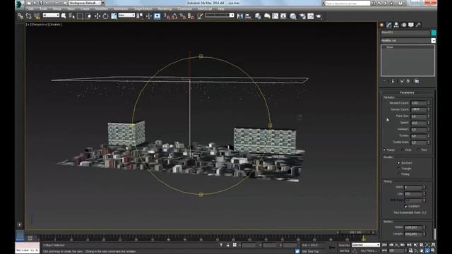The image size is (452, 254).
Task: Toggle Spinner Snap
Action: (x=191, y=16)
